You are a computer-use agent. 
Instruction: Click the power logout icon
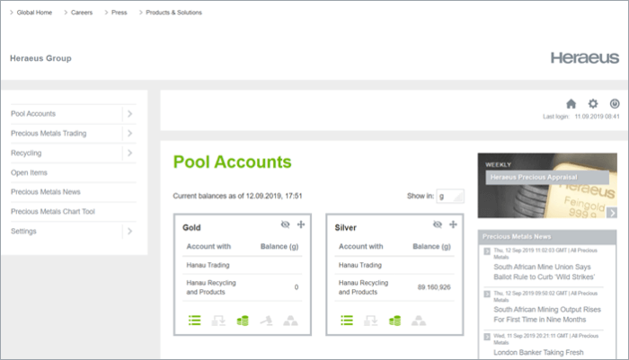click(x=615, y=104)
